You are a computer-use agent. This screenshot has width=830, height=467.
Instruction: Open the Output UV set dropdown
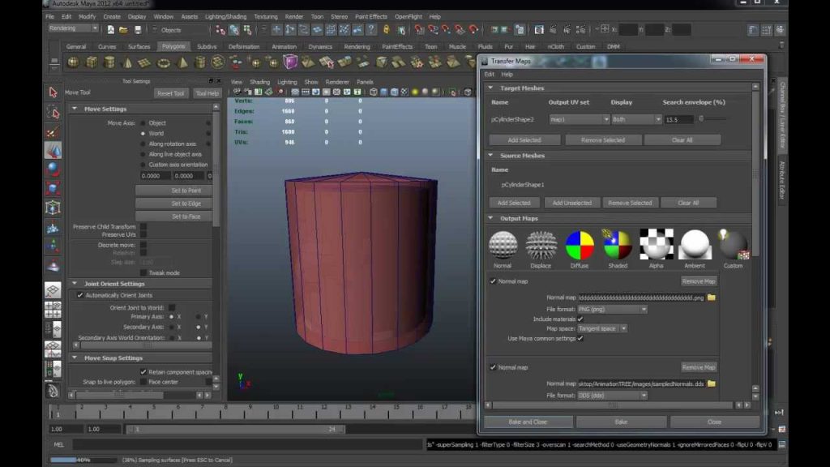579,120
